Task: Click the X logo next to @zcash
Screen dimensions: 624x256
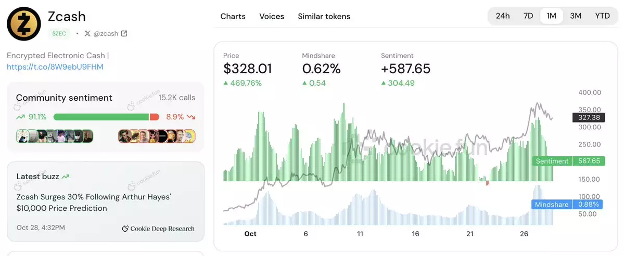Action: [87, 33]
